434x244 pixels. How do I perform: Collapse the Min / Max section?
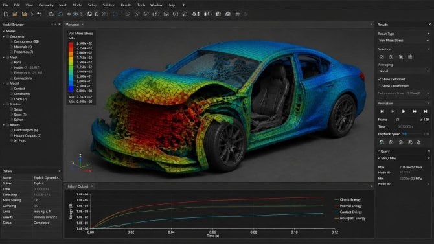point(379,158)
